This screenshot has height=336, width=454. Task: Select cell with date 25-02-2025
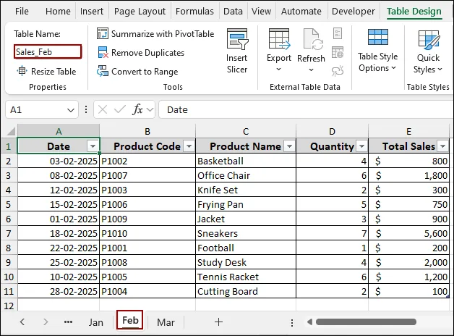pos(59,262)
